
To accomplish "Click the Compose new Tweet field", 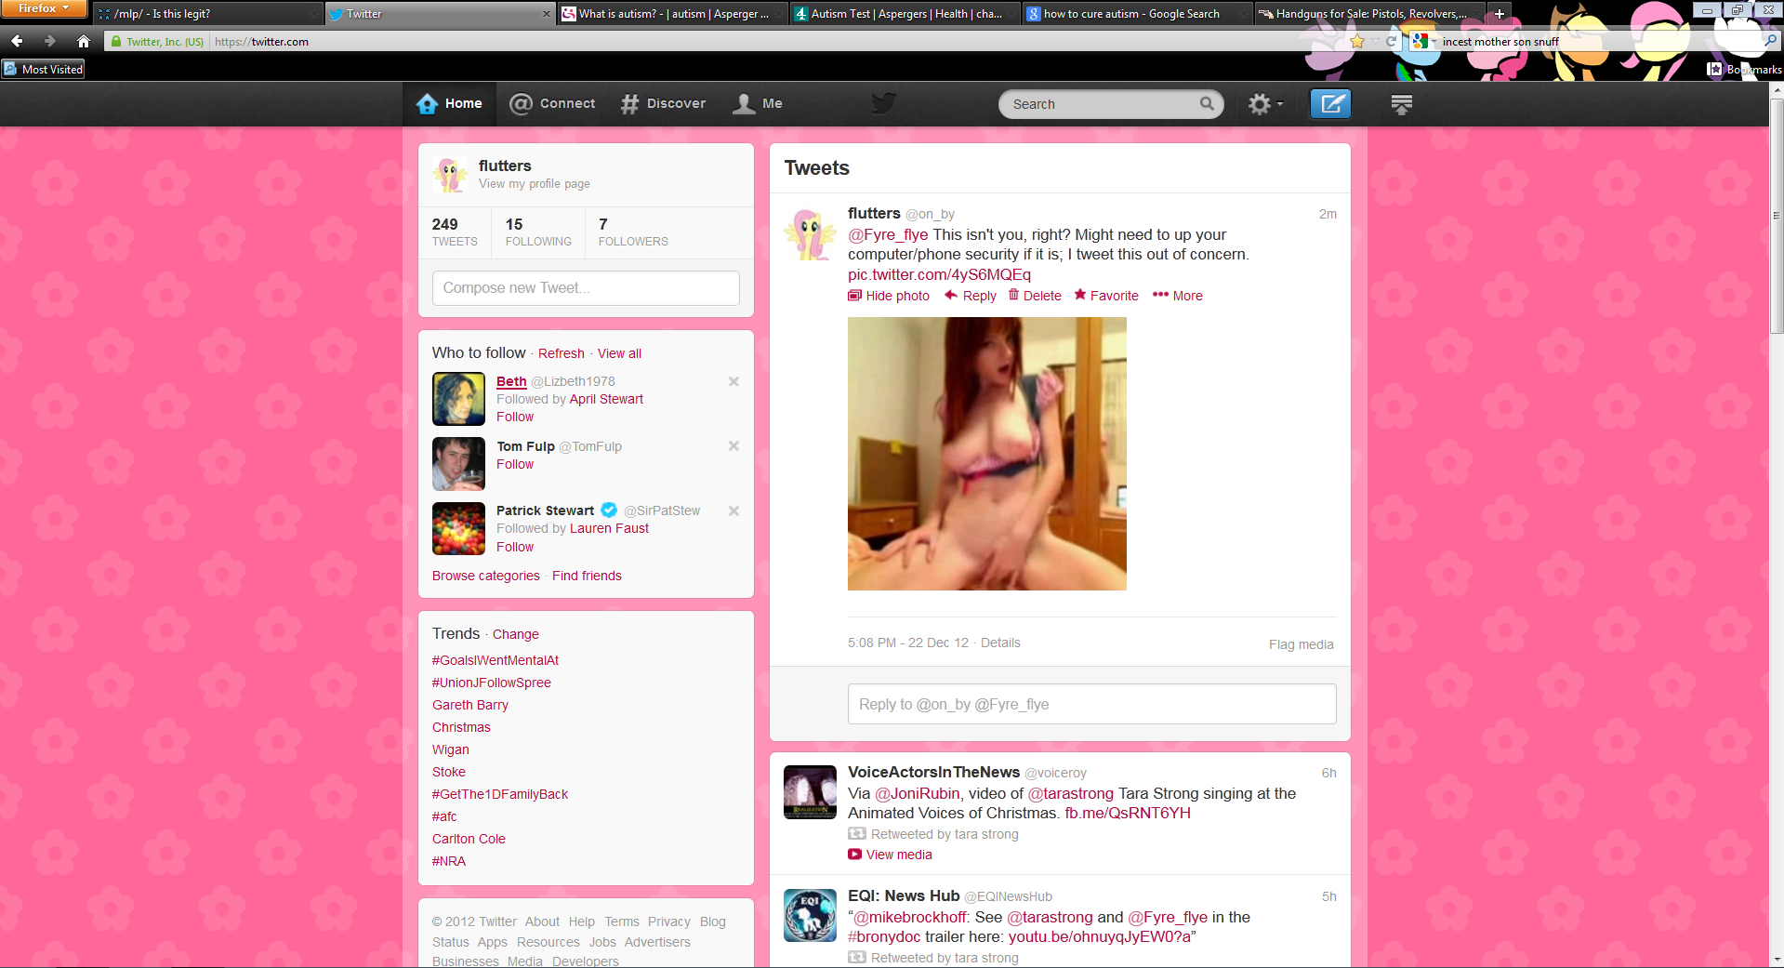I will 586,288.
